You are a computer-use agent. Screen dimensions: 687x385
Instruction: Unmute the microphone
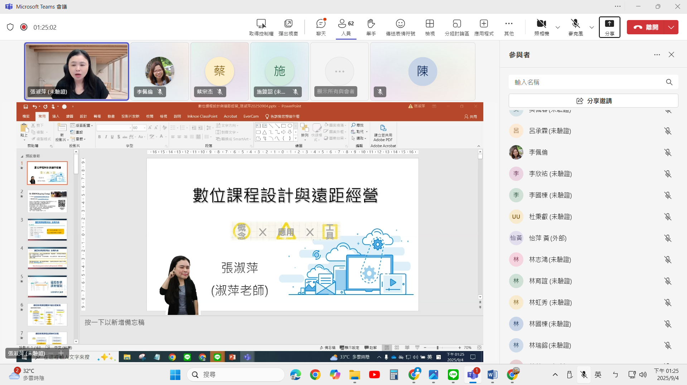tap(575, 27)
